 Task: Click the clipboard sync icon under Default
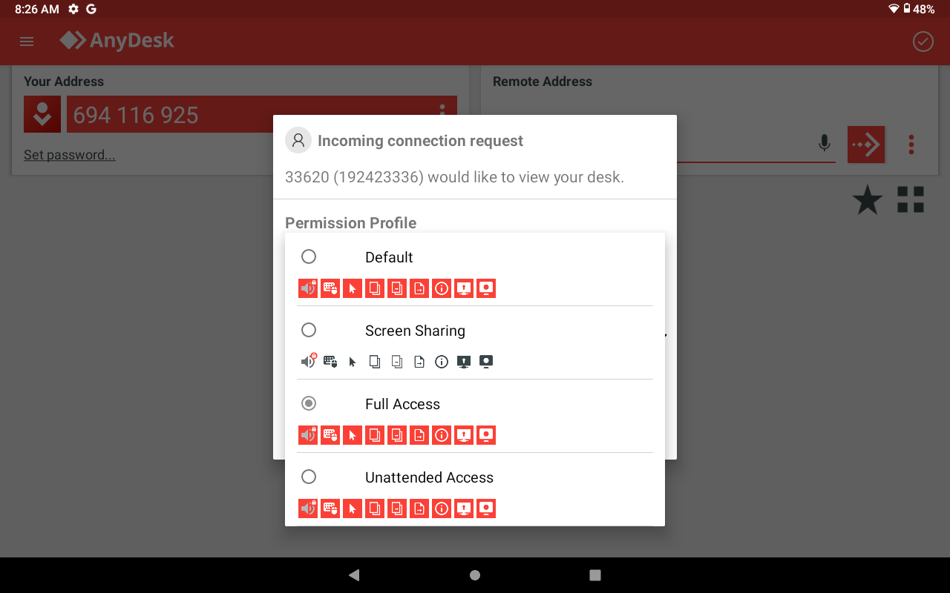(x=375, y=288)
